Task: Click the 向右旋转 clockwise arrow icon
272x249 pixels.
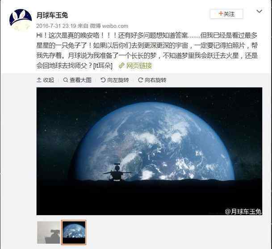Action: [x=141, y=80]
